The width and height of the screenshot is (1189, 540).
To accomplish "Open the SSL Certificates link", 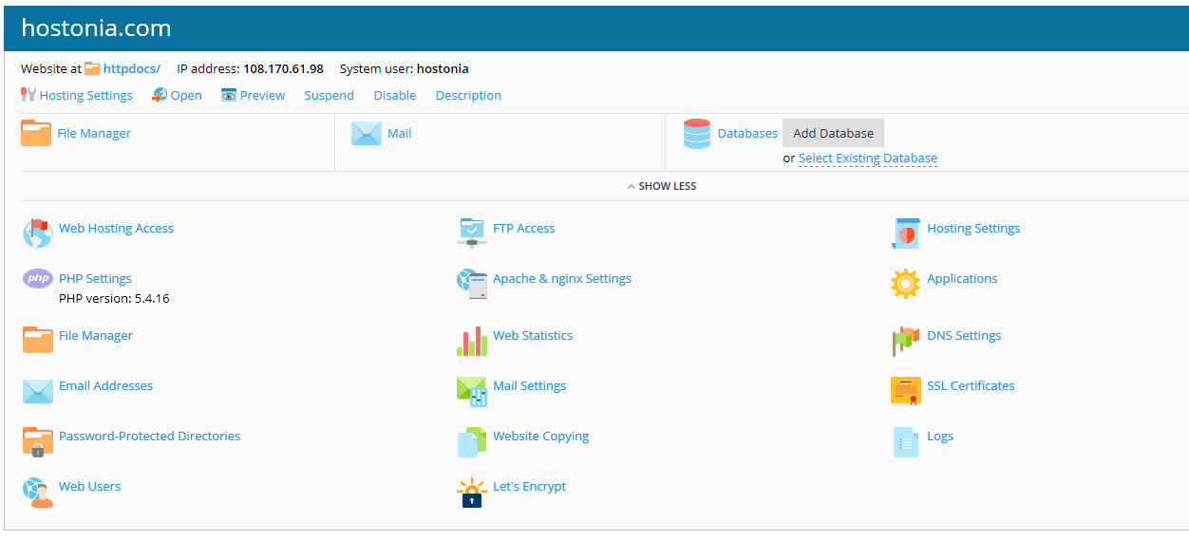I will [971, 385].
